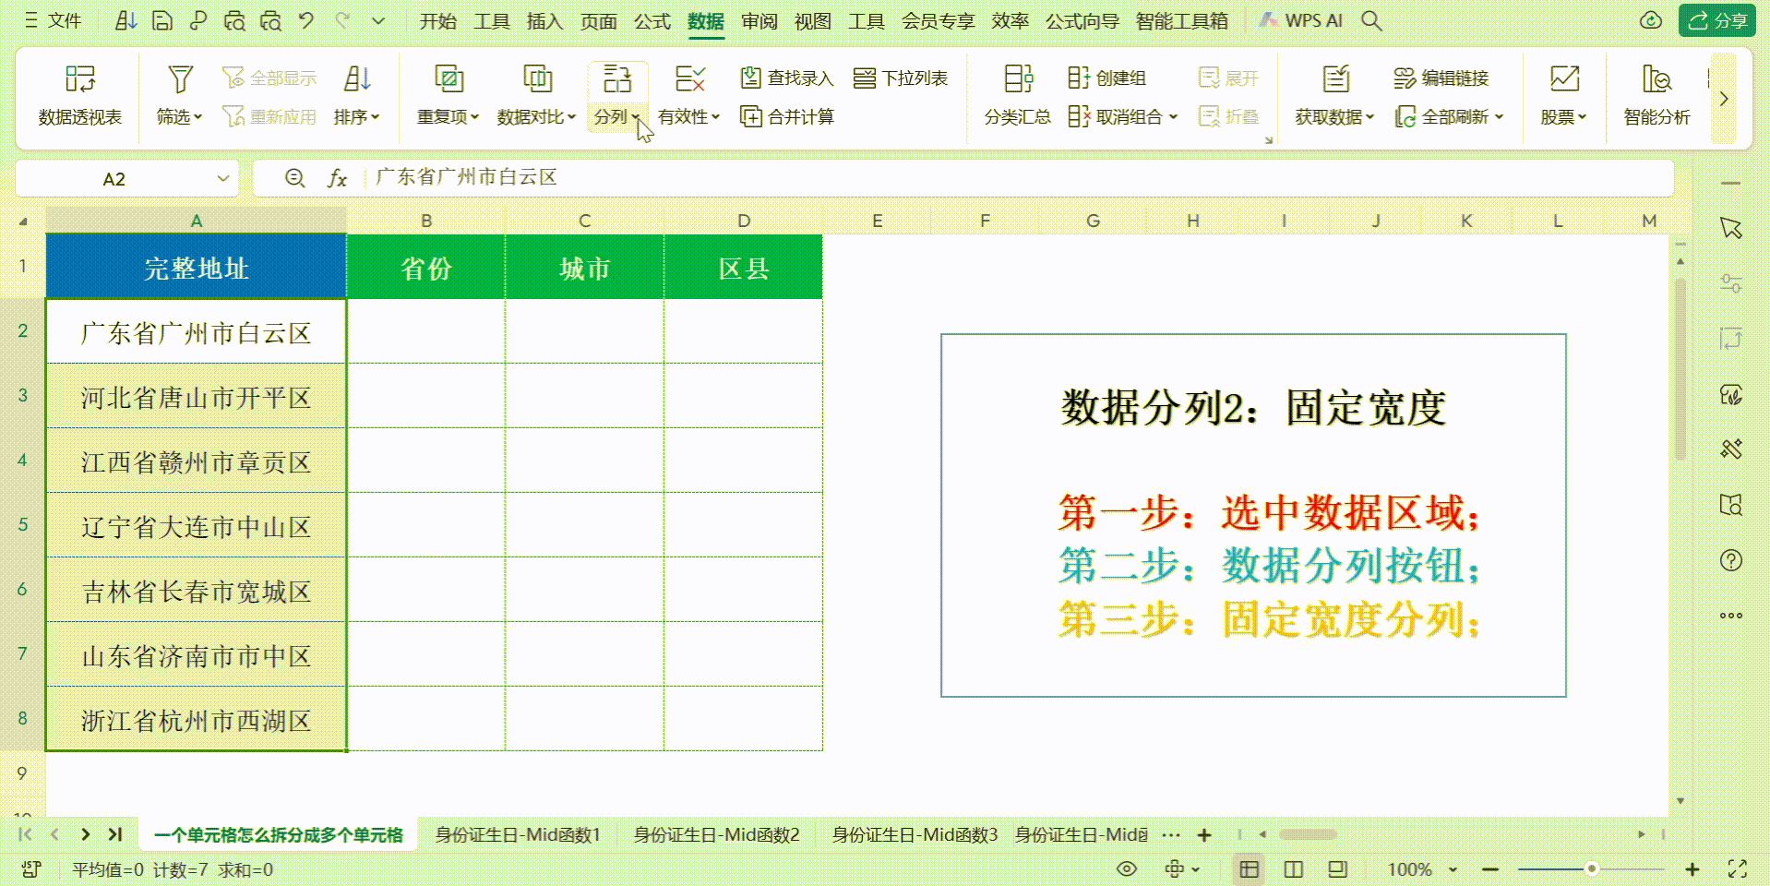The width and height of the screenshot is (1770, 886).
Task: Switch to the 公式 ribbon tab
Action: (652, 20)
